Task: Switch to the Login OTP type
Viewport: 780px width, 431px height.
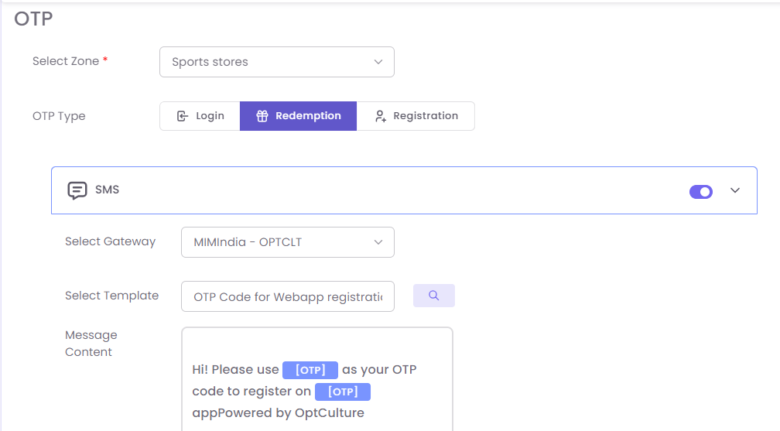Action: (x=200, y=116)
